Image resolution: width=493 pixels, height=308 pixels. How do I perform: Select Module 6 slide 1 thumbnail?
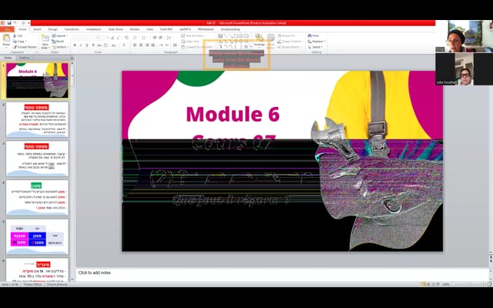(x=37, y=80)
